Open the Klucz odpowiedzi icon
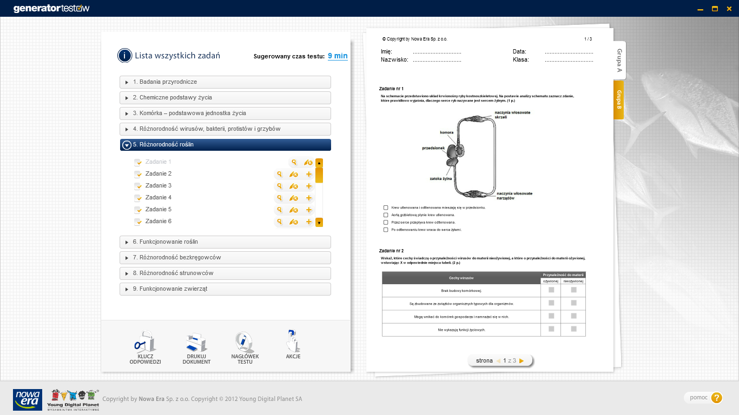The image size is (739, 415). pos(145,342)
